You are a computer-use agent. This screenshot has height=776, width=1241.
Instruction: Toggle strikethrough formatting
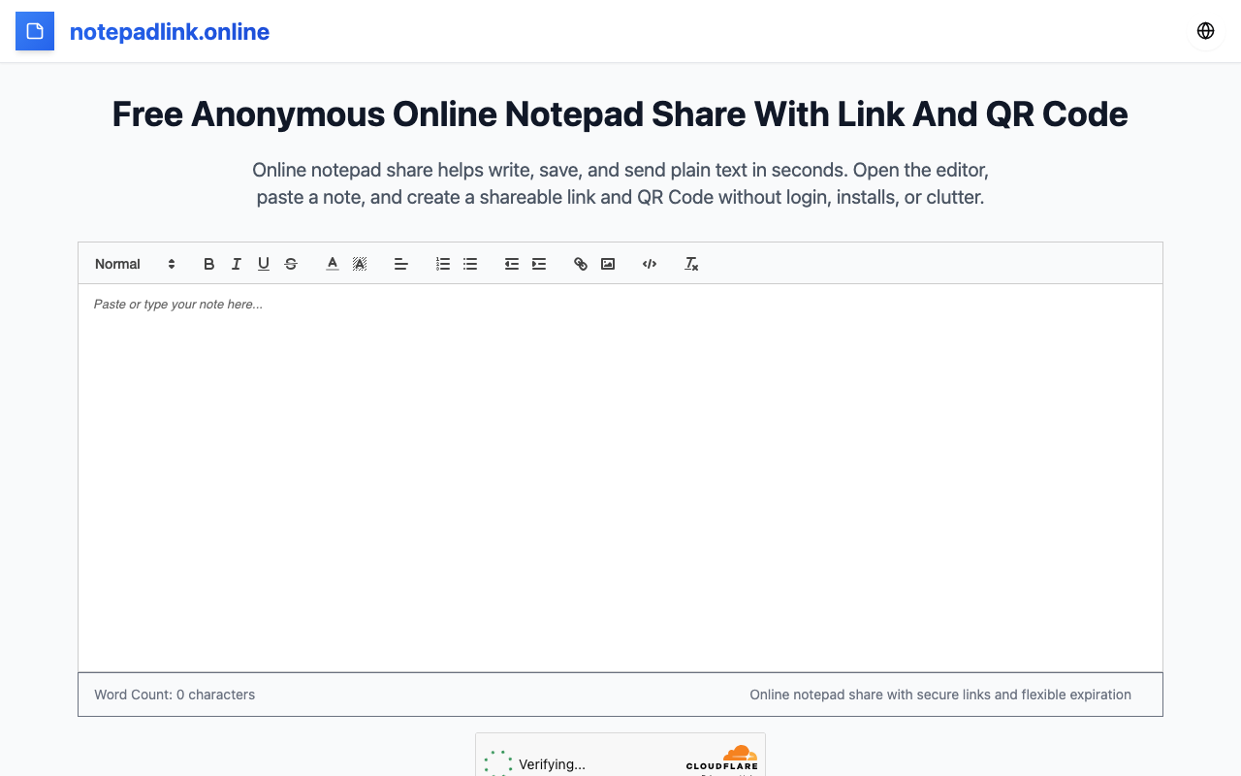coord(290,264)
